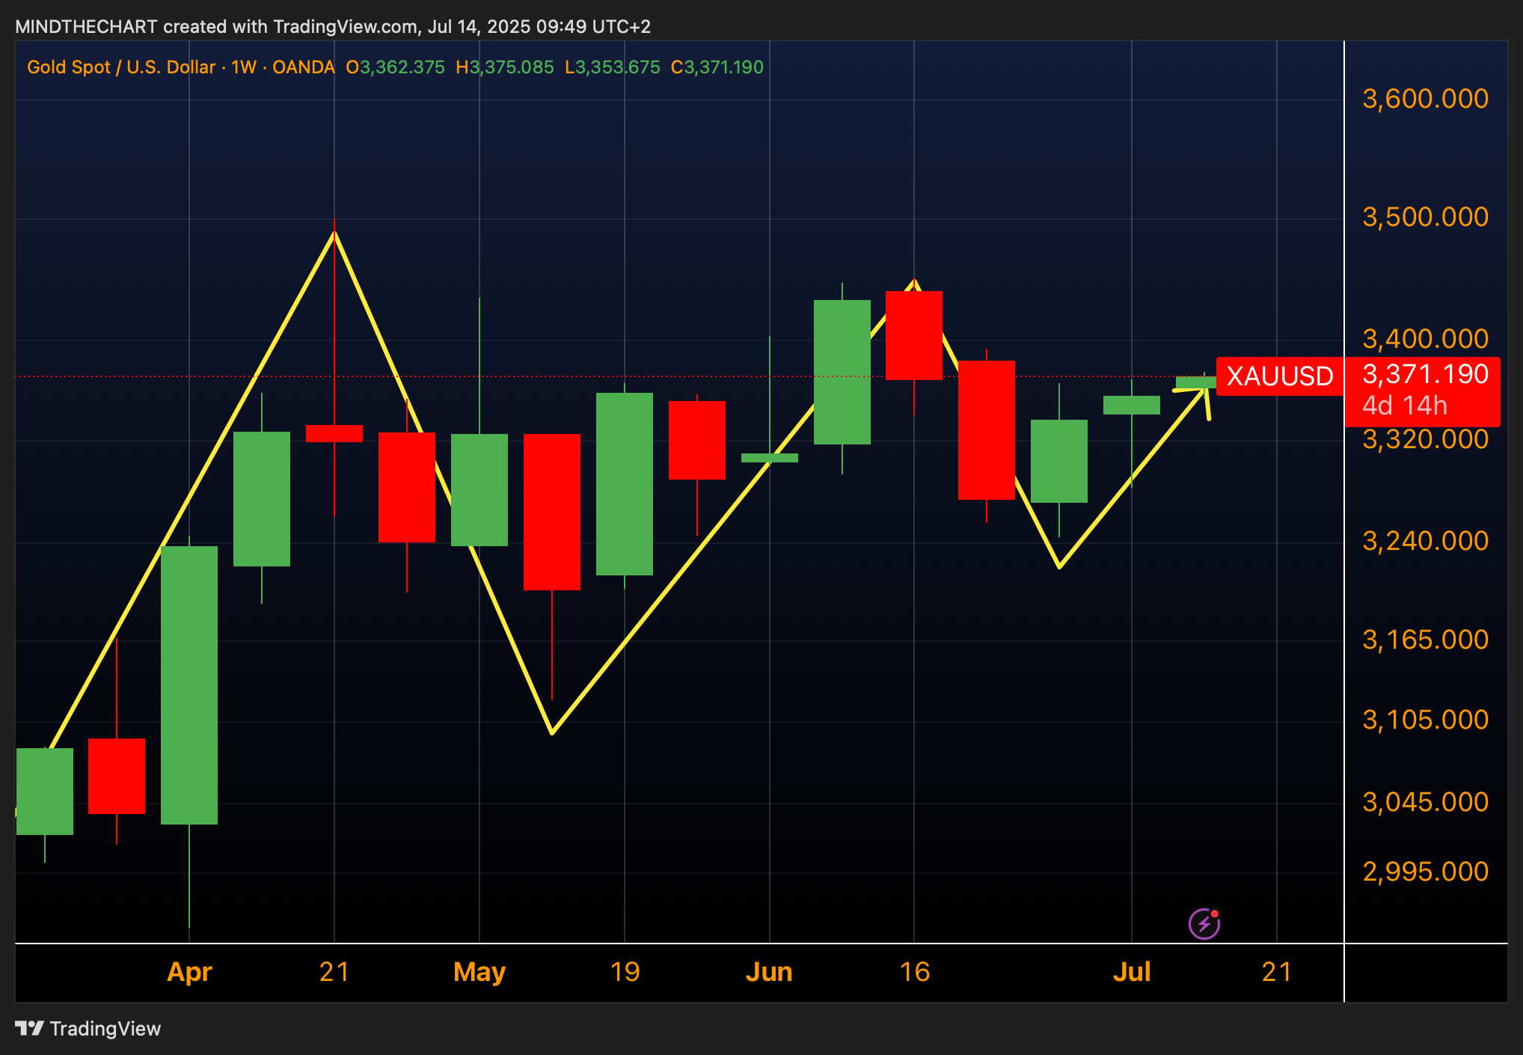Click the 3,600.000 price axis label

1425,99
